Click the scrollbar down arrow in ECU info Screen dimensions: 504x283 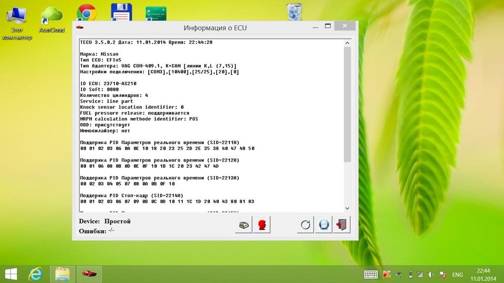click(347, 208)
